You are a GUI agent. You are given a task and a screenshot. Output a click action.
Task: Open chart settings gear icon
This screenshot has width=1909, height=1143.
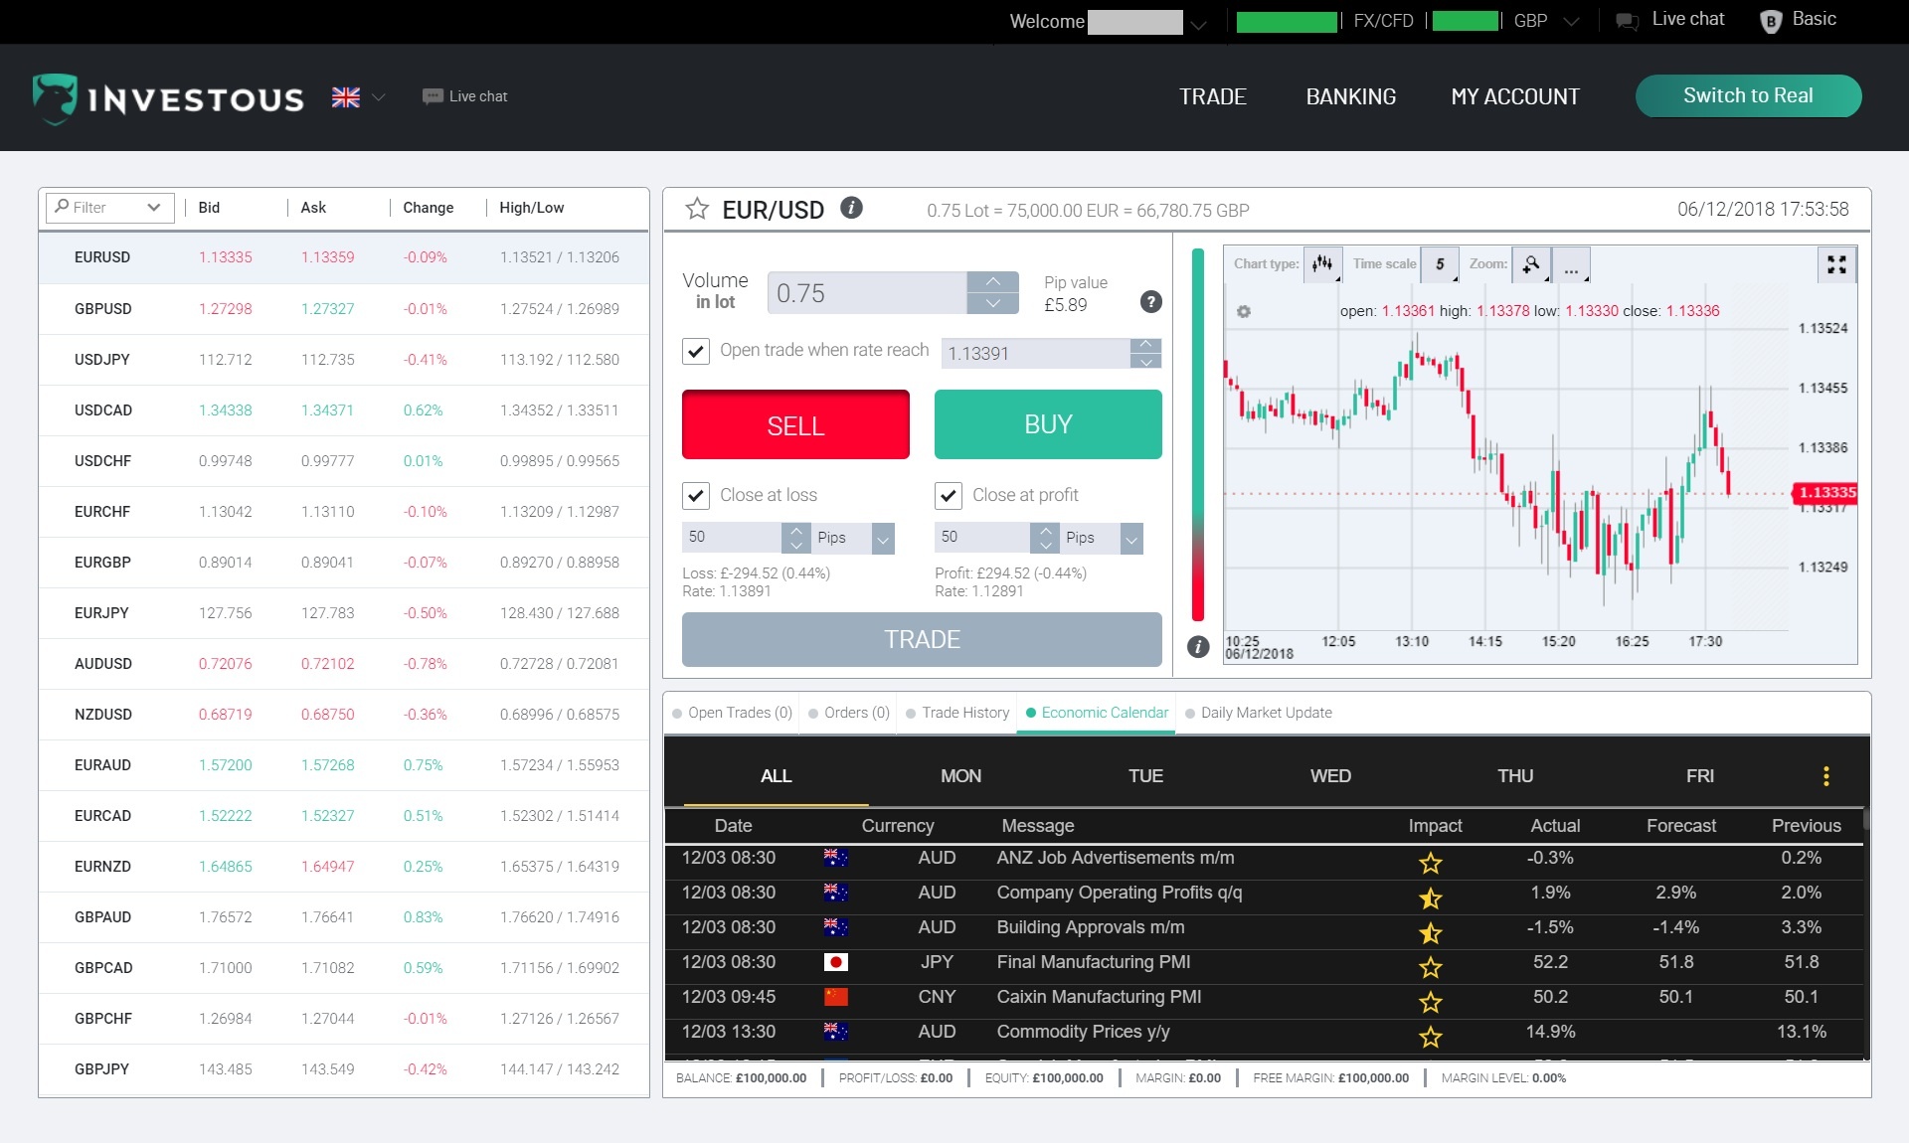coord(1243,312)
